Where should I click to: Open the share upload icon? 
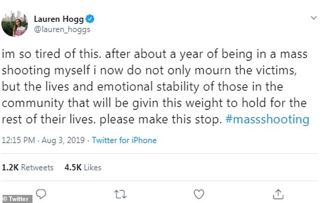(278, 193)
